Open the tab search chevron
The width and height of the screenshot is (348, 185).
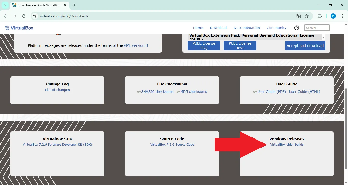(5, 5)
